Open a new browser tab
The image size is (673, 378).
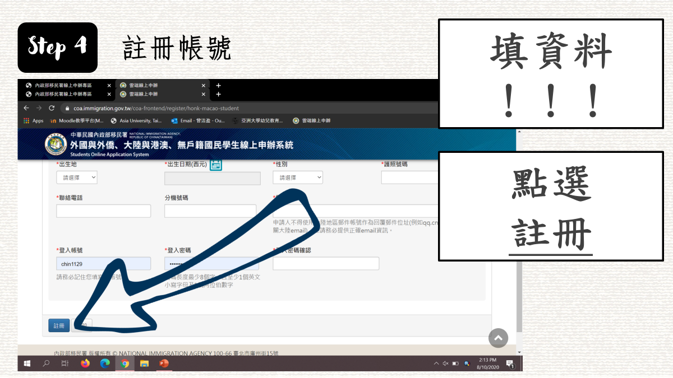pos(218,86)
